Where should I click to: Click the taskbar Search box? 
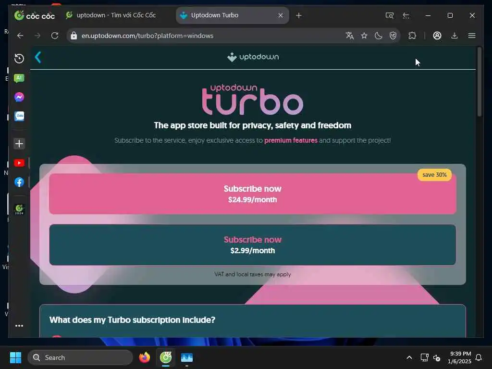click(80, 357)
